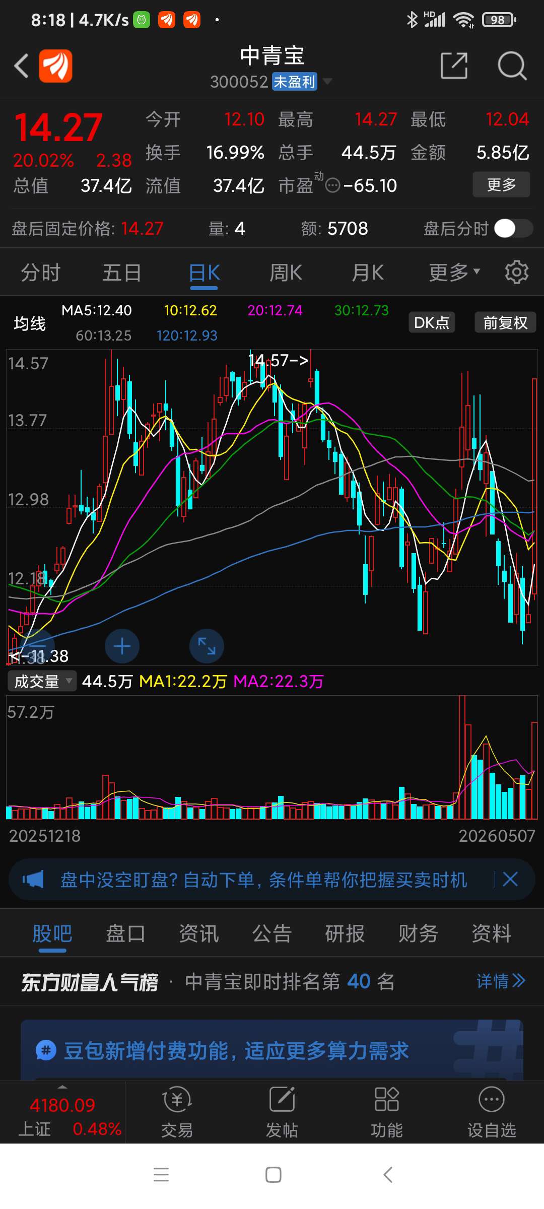Tap the 中青宝 stock name title
Viewport: 544px width, 1209px height.
coord(272,55)
